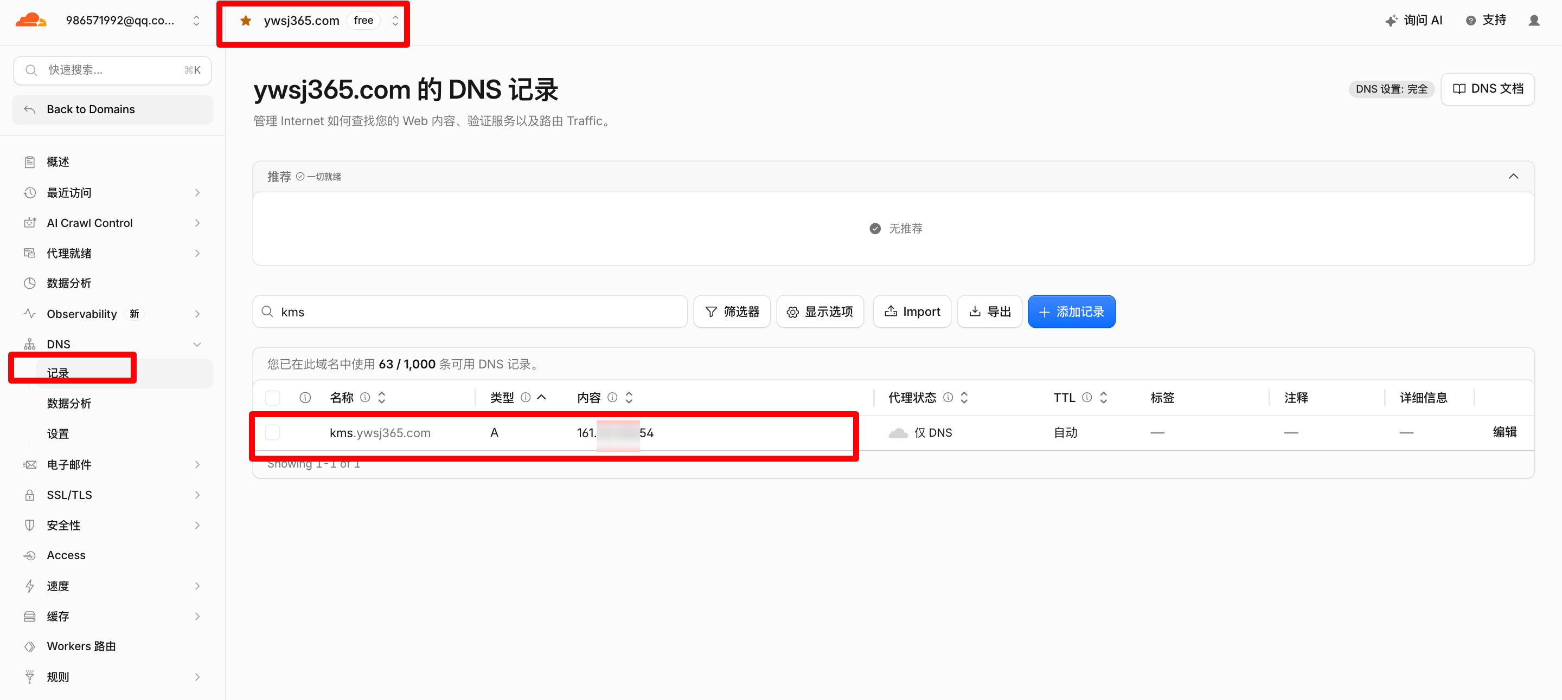This screenshot has width=1562, height=700.
Task: Go to DNS 设置 submenu item
Action: [x=58, y=433]
